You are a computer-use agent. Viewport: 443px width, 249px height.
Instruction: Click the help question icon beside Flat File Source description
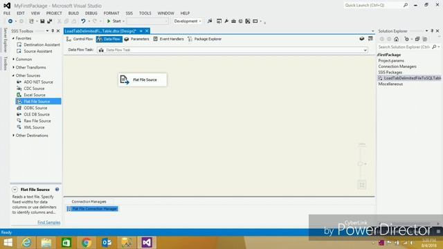[57, 190]
